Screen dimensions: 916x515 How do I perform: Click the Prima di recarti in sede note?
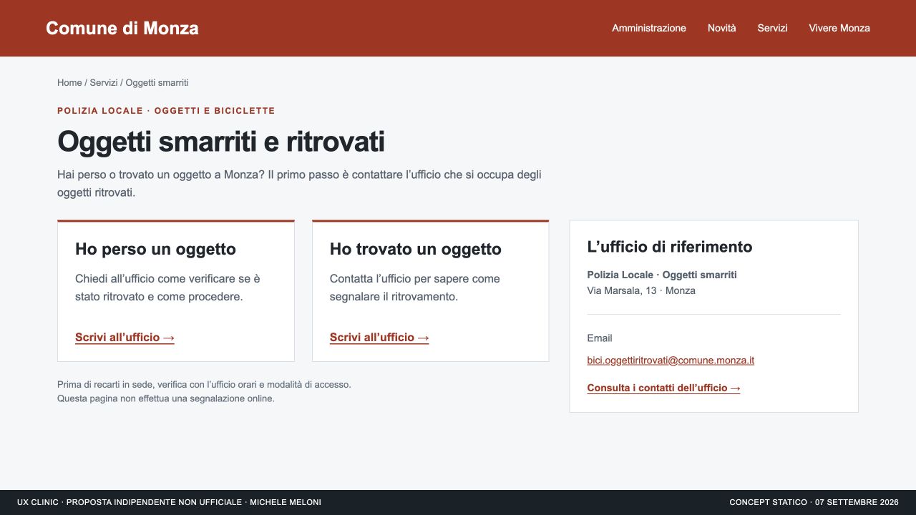click(x=204, y=391)
